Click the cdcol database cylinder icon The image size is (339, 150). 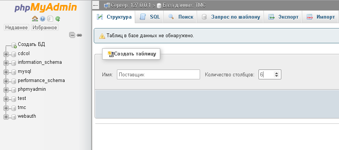click(14, 54)
